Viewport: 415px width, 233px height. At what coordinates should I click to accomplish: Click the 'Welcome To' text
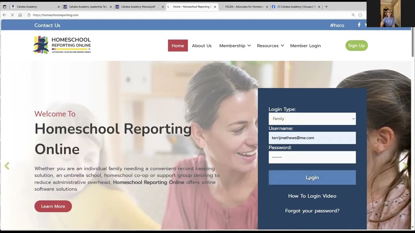(55, 114)
